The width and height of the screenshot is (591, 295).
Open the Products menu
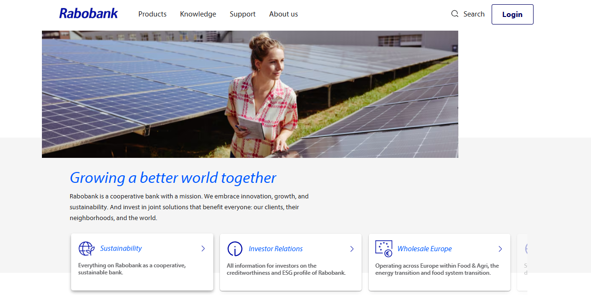pos(152,14)
